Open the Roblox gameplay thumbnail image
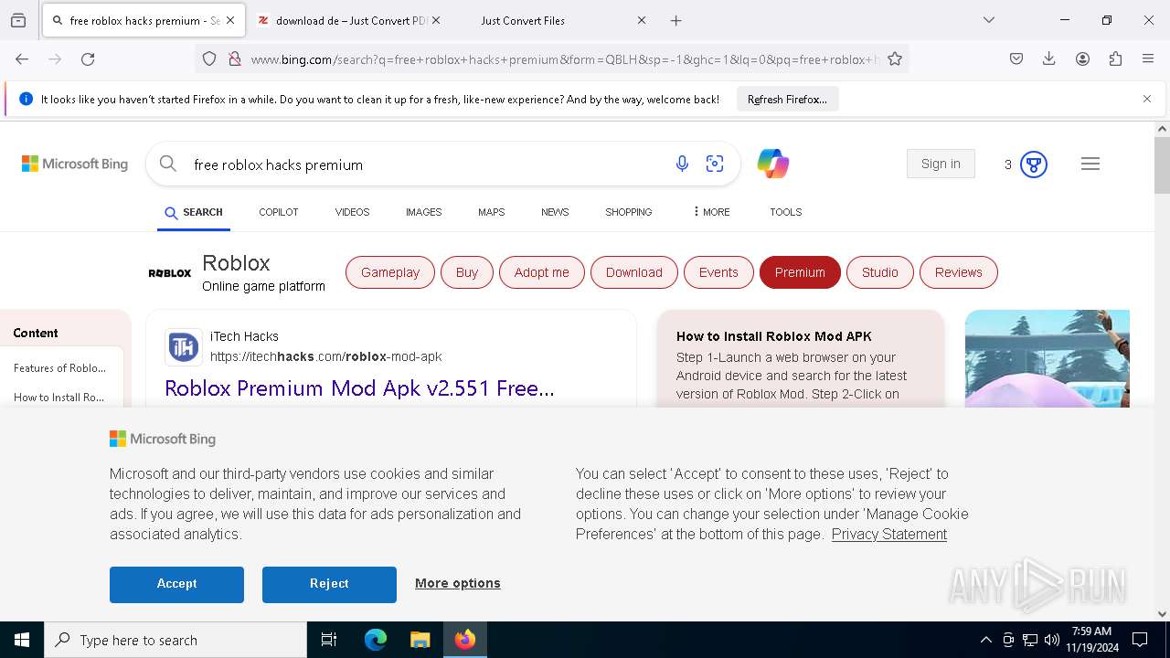1170x658 pixels. pos(1048,358)
